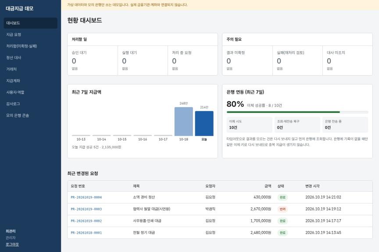The width and height of the screenshot is (379, 252).
Task: Click 완료 badge in the 430,000원 row
Action: click(282, 197)
